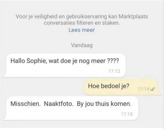The height and width of the screenshot is (130, 164).
Task: Click the double checkmark read receipt
Action: tap(153, 89)
